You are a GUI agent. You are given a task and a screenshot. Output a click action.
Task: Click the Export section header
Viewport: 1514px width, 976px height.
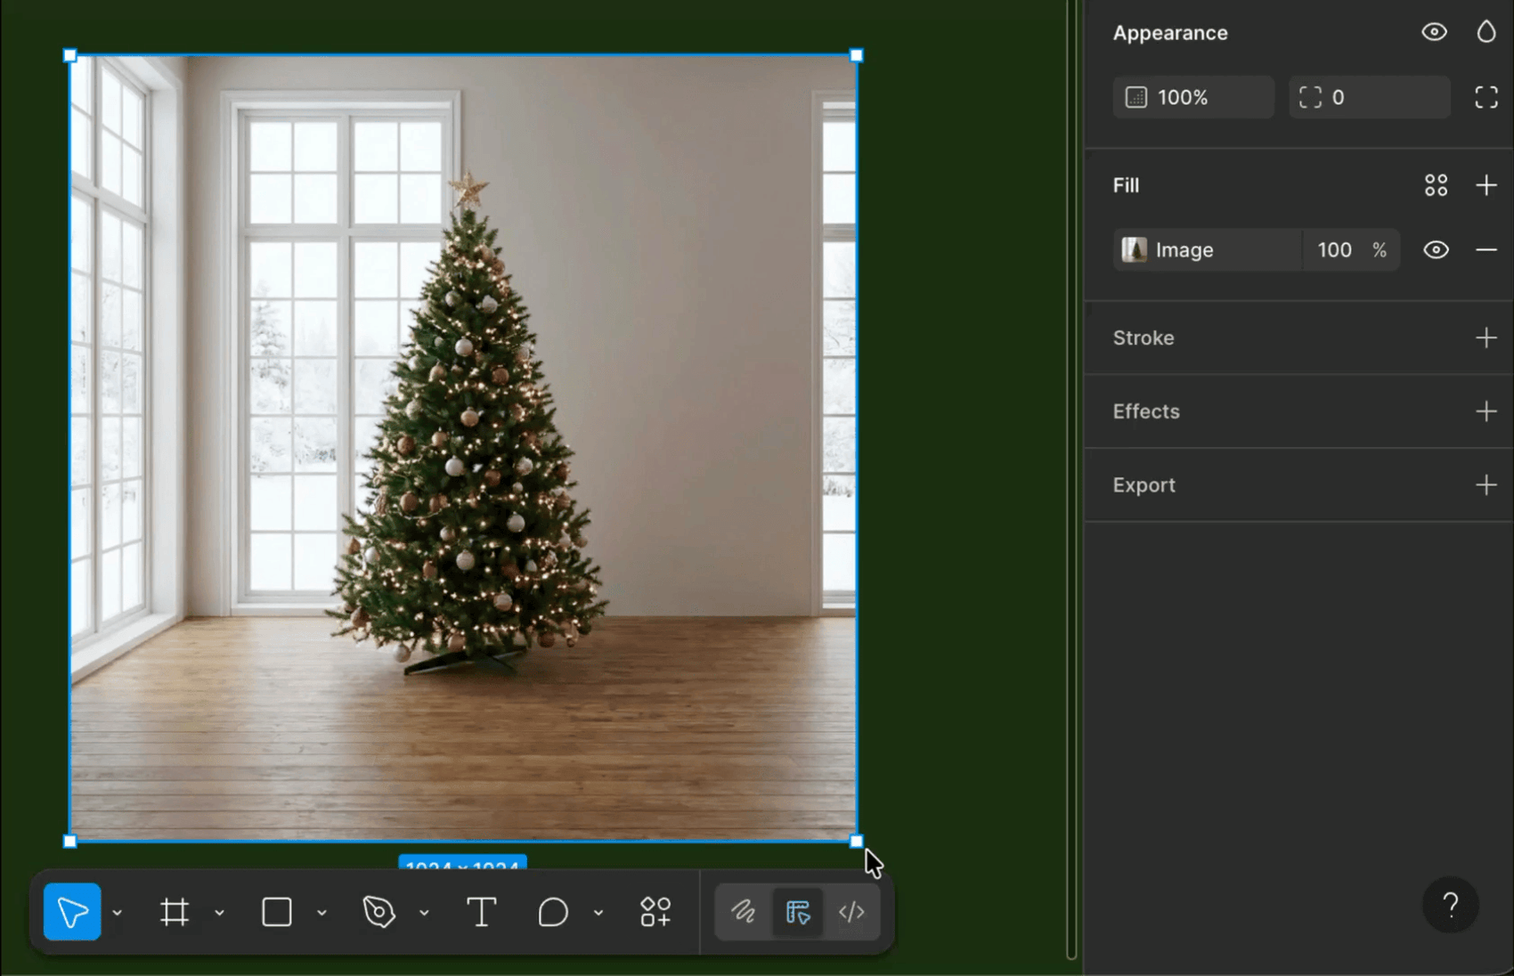(x=1144, y=485)
